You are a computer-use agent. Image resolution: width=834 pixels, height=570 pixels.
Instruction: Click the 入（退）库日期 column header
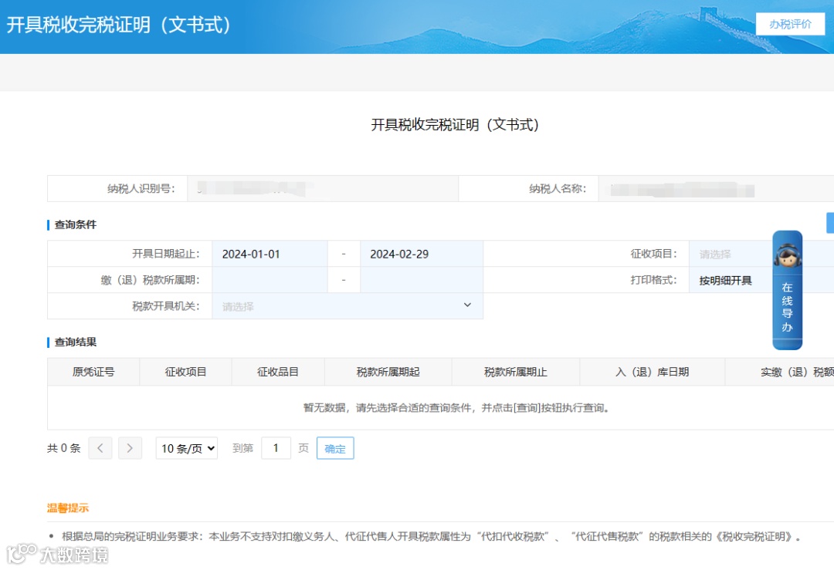click(x=652, y=372)
